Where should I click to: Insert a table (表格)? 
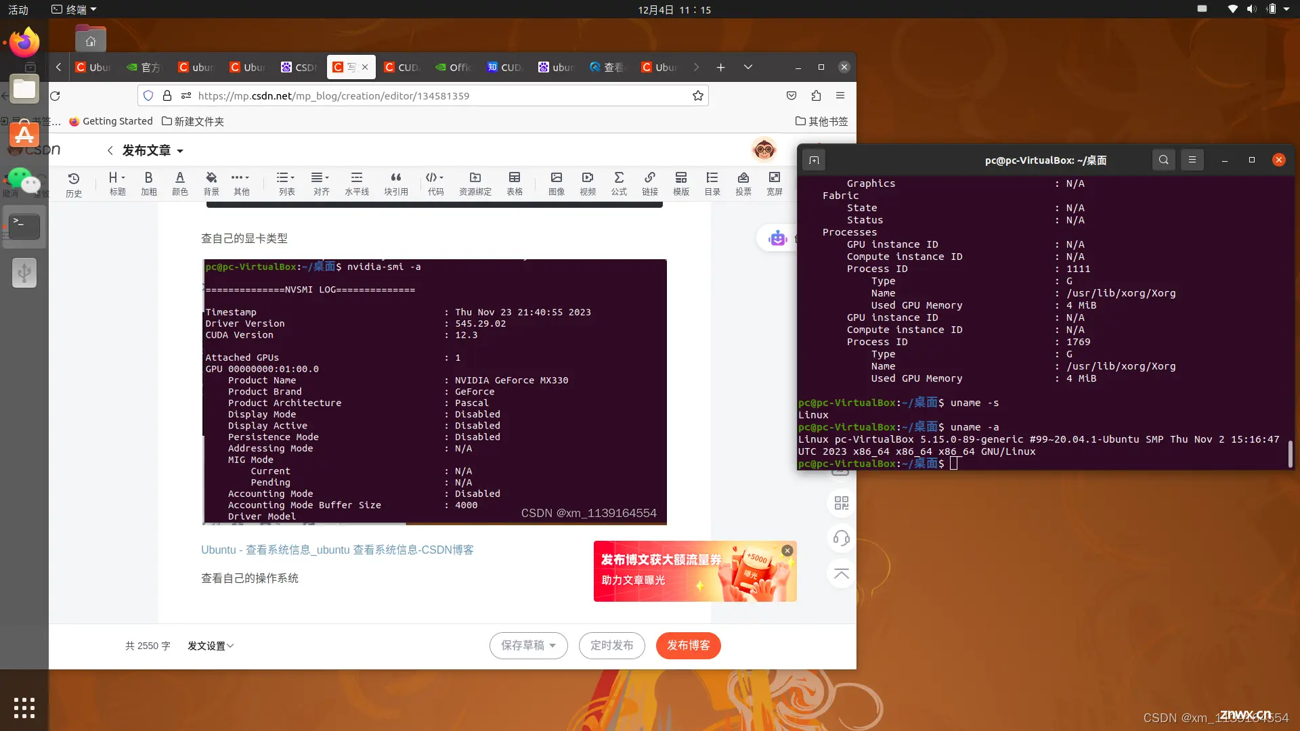pos(515,184)
